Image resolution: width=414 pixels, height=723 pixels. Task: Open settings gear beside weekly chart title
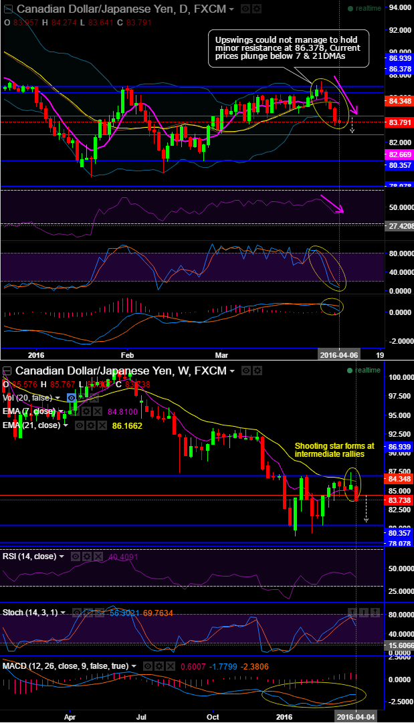[x=257, y=371]
